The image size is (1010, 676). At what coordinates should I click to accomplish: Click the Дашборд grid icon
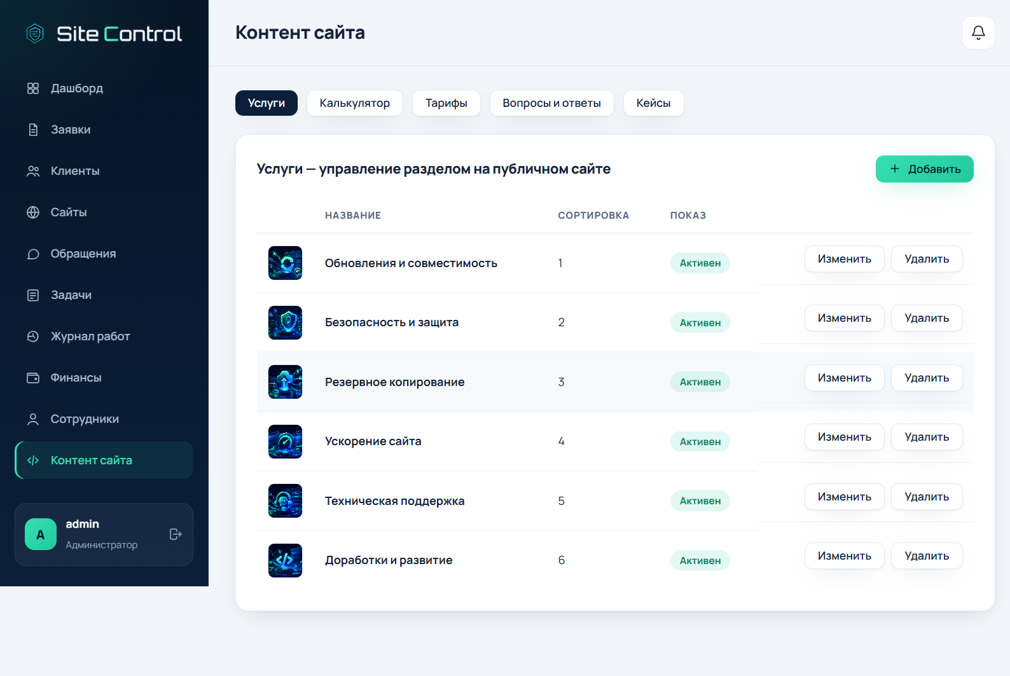[33, 88]
